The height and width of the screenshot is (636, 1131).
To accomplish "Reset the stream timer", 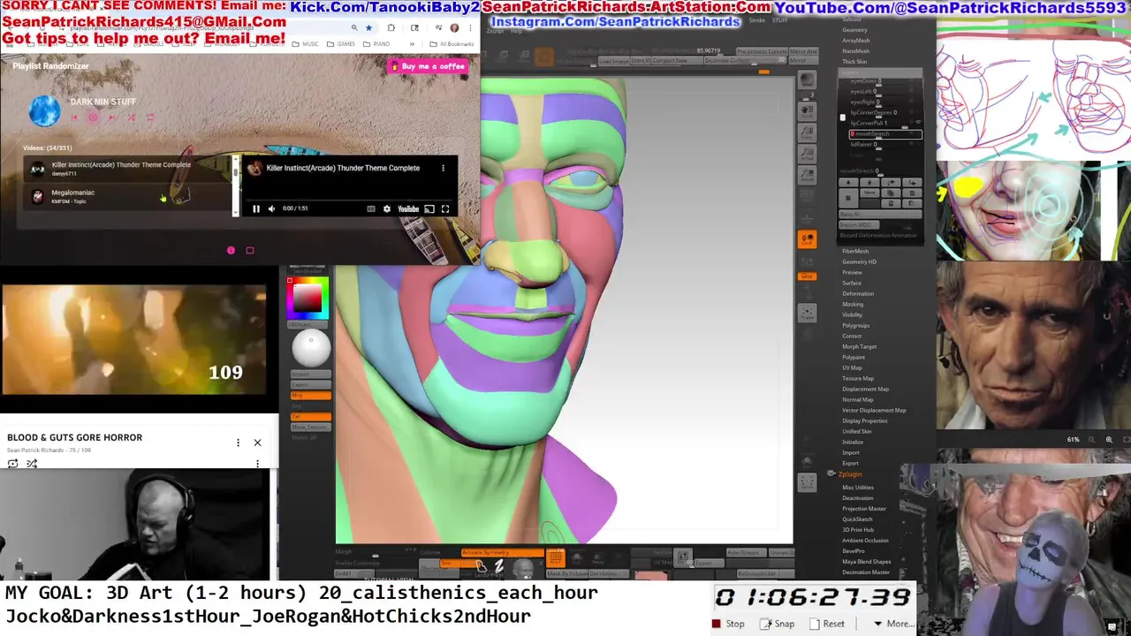I will point(826,624).
